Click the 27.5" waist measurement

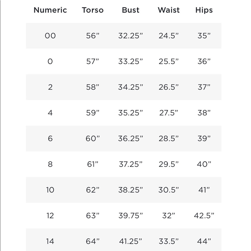169,113
